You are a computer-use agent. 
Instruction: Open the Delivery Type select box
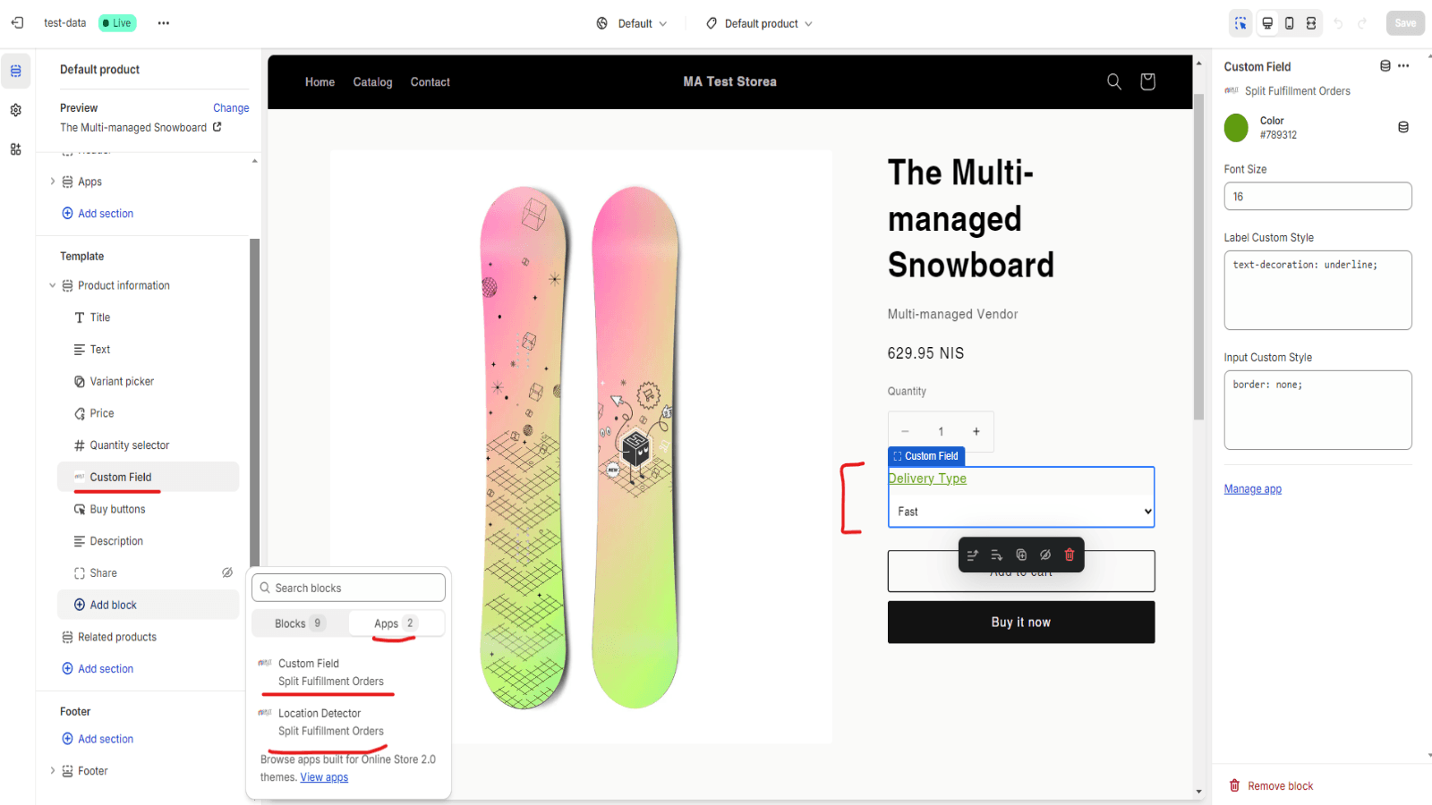tap(1020, 512)
